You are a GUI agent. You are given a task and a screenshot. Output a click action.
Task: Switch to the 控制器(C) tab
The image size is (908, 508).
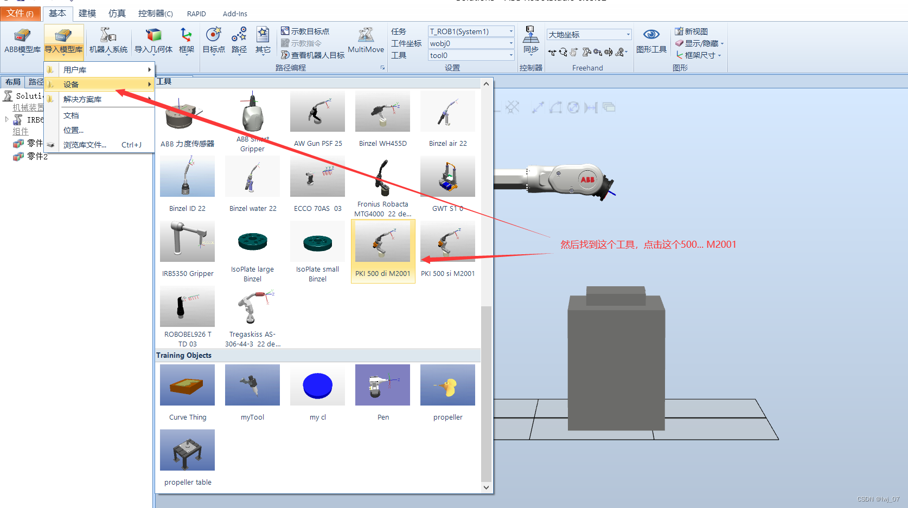[156, 14]
